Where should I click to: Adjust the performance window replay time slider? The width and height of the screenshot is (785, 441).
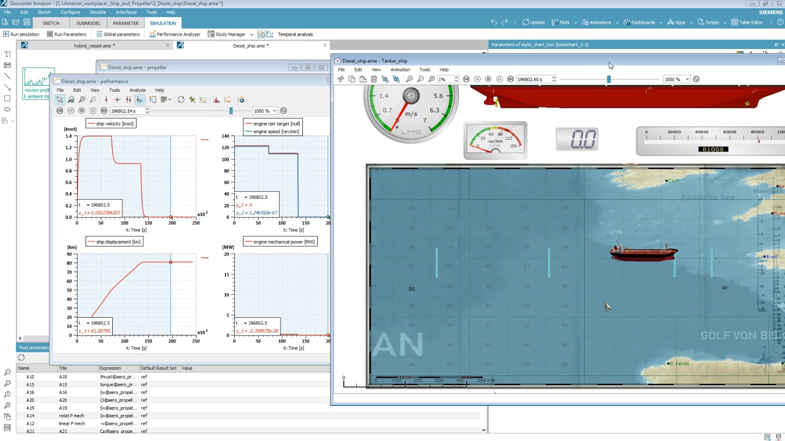(x=231, y=110)
